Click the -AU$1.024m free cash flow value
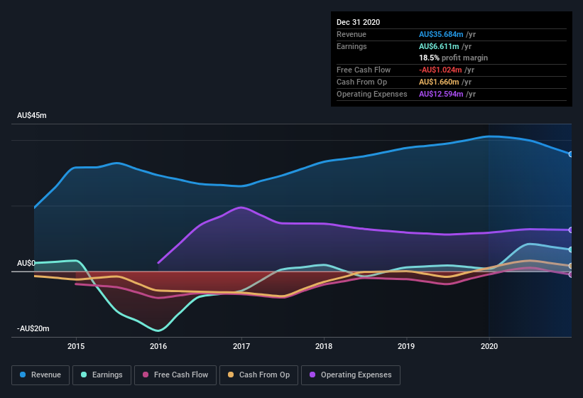This screenshot has height=398, width=583. tap(440, 70)
